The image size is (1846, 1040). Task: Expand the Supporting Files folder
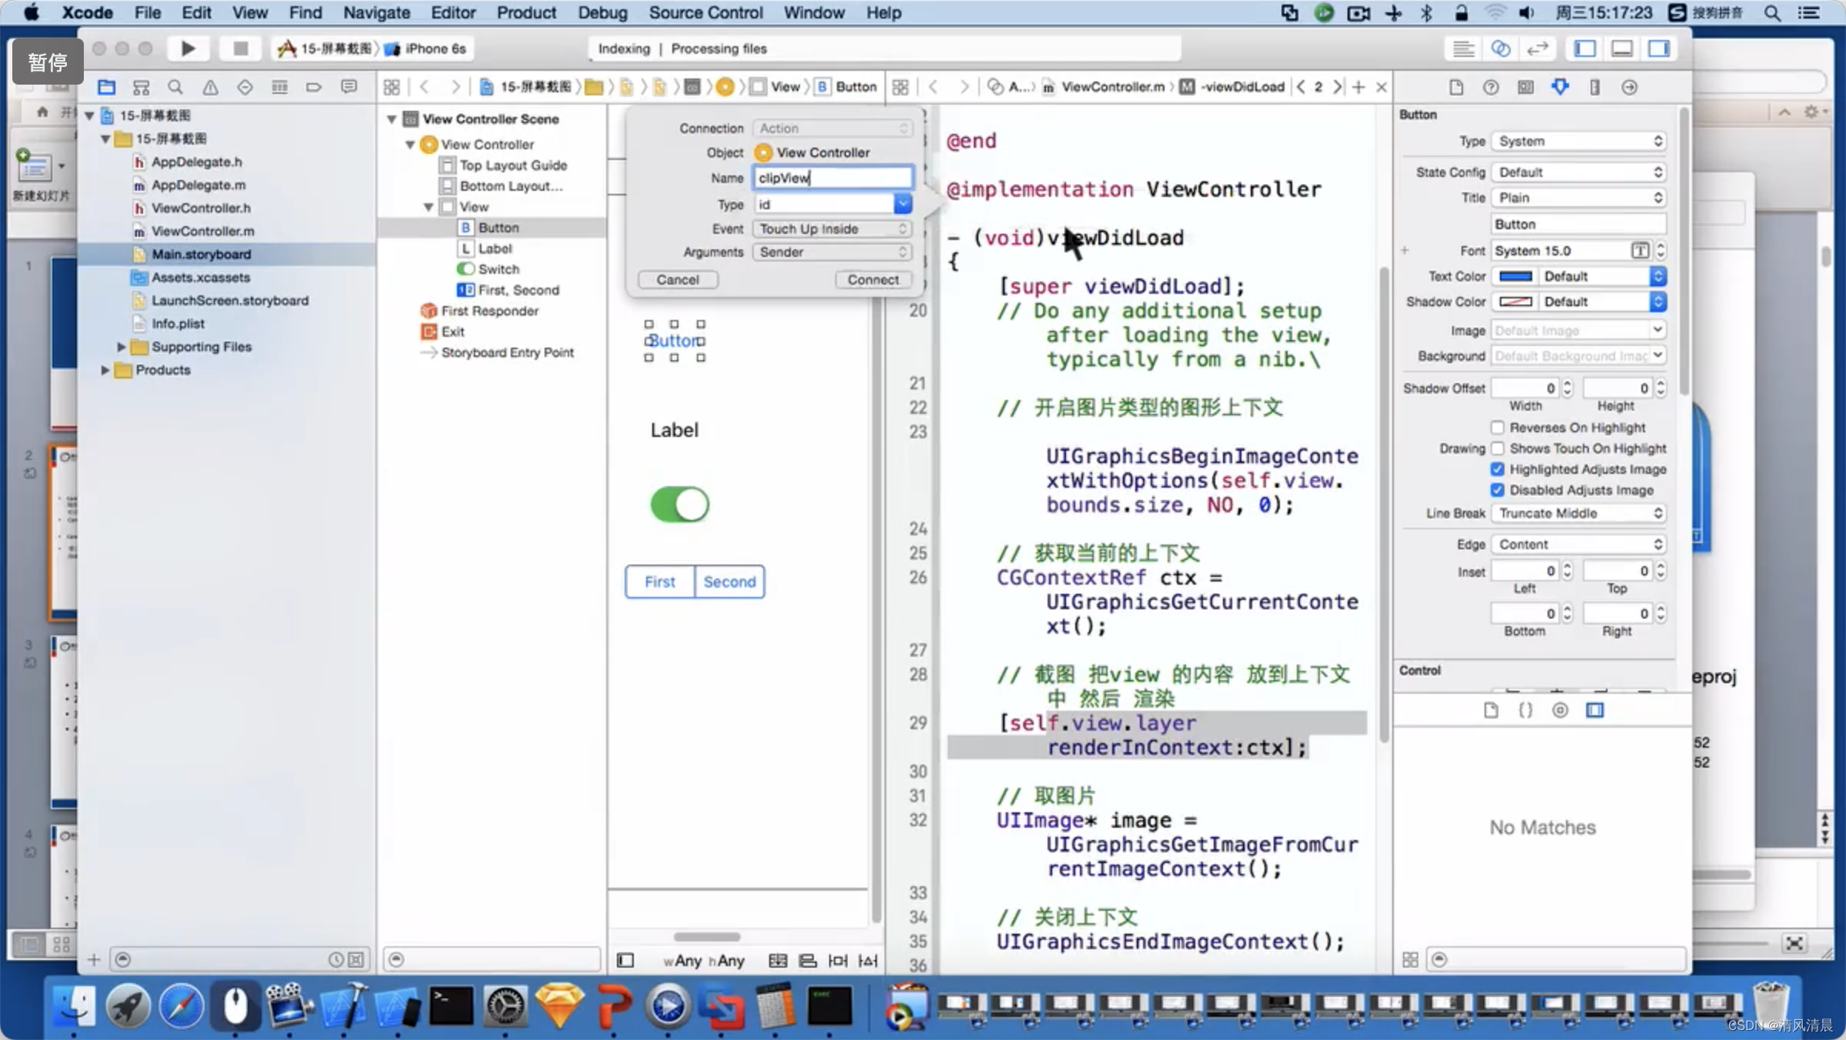[x=122, y=347]
